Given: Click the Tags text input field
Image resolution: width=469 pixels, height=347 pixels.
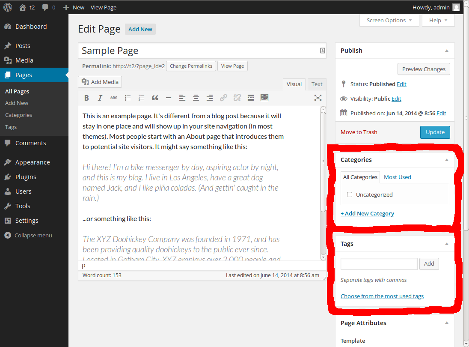Looking at the screenshot, I should coord(379,264).
